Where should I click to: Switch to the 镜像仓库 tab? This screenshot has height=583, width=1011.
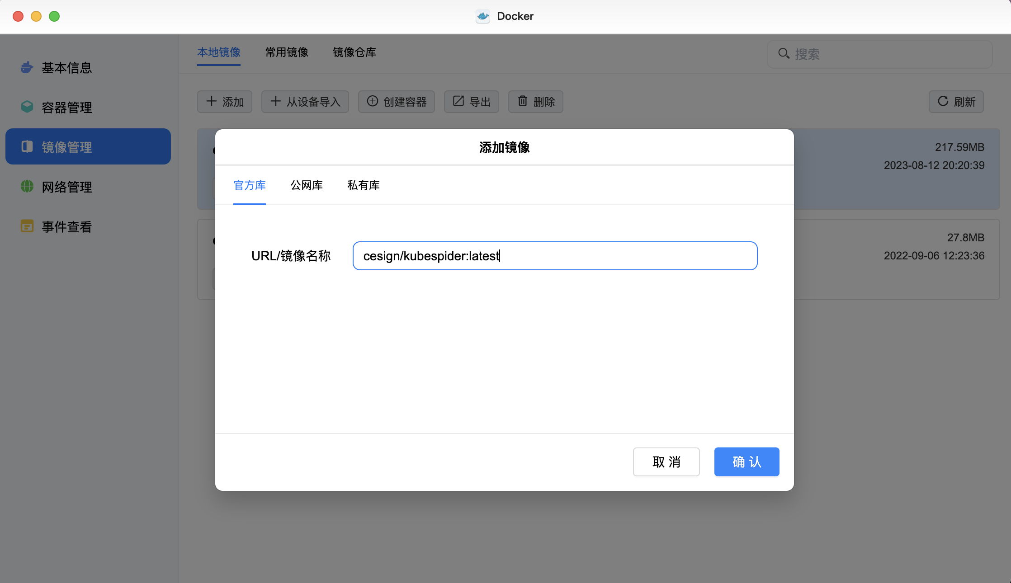354,52
